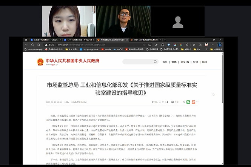Click the search magnifier on gov.cn
251x167 pixels.
[155, 62]
